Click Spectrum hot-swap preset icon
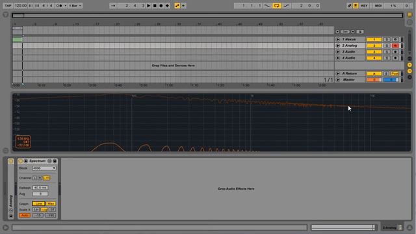This screenshot has height=234, width=416. [x=49, y=161]
